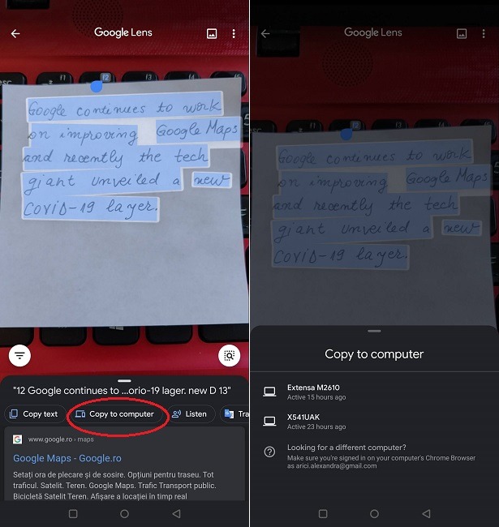Click www.google.ro › maps source line
This screenshot has height=527, width=499.
[x=61, y=439]
